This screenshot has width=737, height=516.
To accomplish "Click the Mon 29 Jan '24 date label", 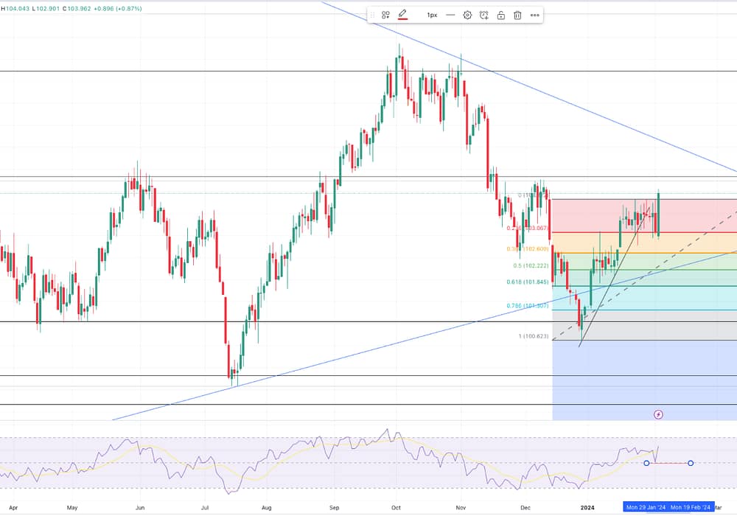I will tap(645, 507).
